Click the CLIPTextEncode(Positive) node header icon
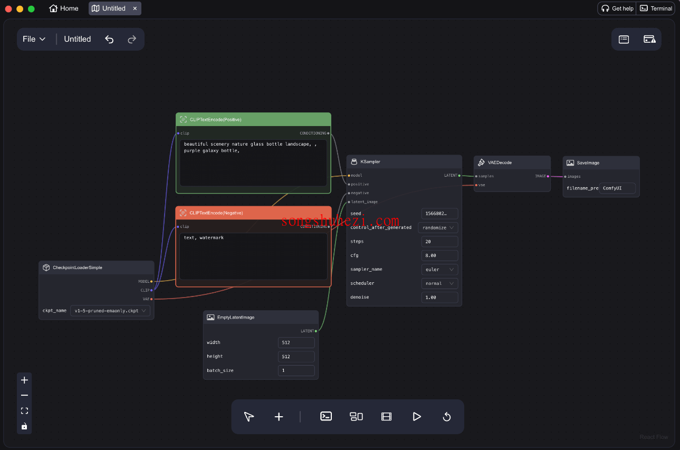 click(x=183, y=120)
